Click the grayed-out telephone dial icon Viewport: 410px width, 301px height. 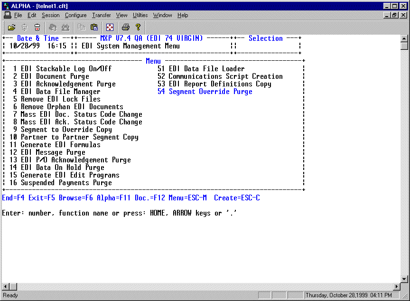[x=65, y=27]
